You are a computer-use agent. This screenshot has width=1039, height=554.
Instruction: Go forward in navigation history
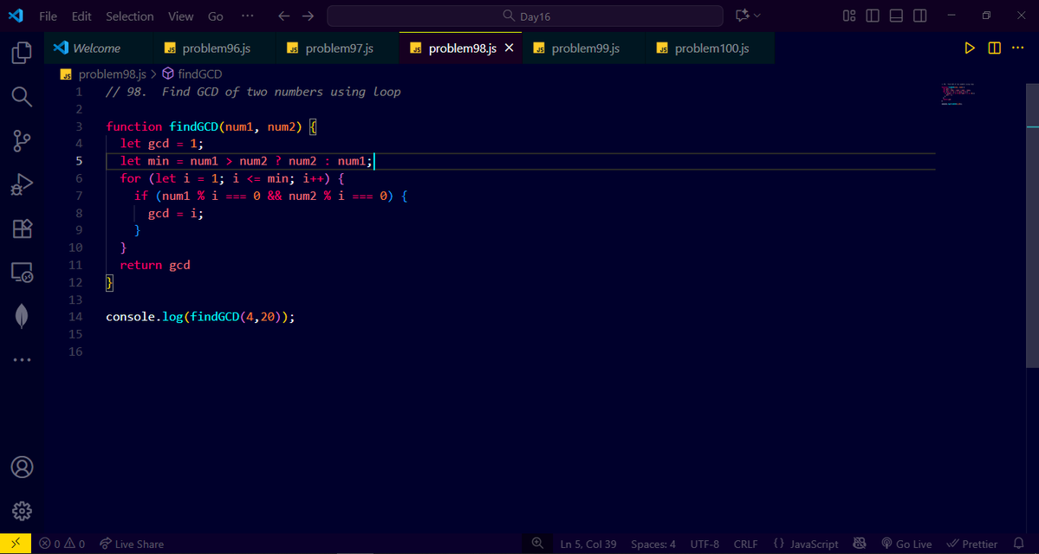(x=308, y=16)
